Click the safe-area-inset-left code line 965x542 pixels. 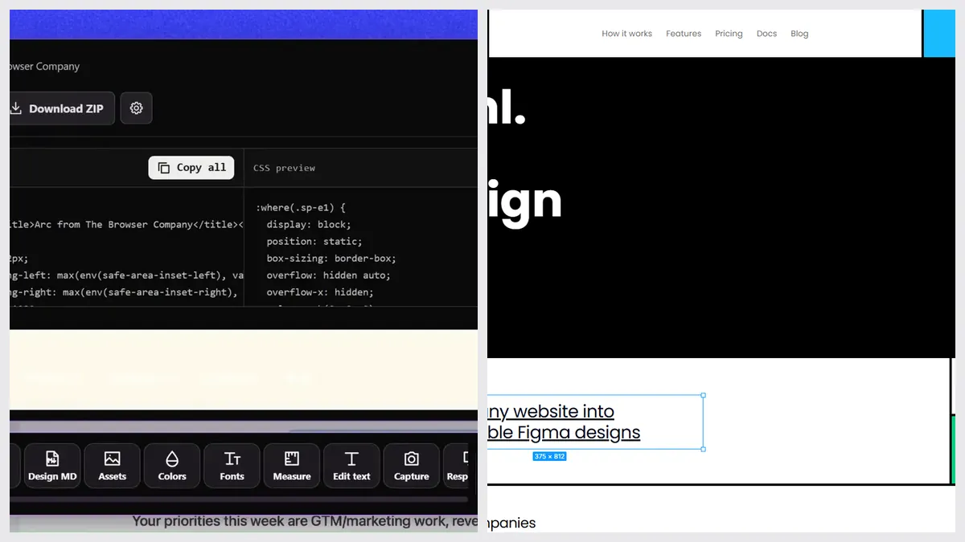pos(126,275)
